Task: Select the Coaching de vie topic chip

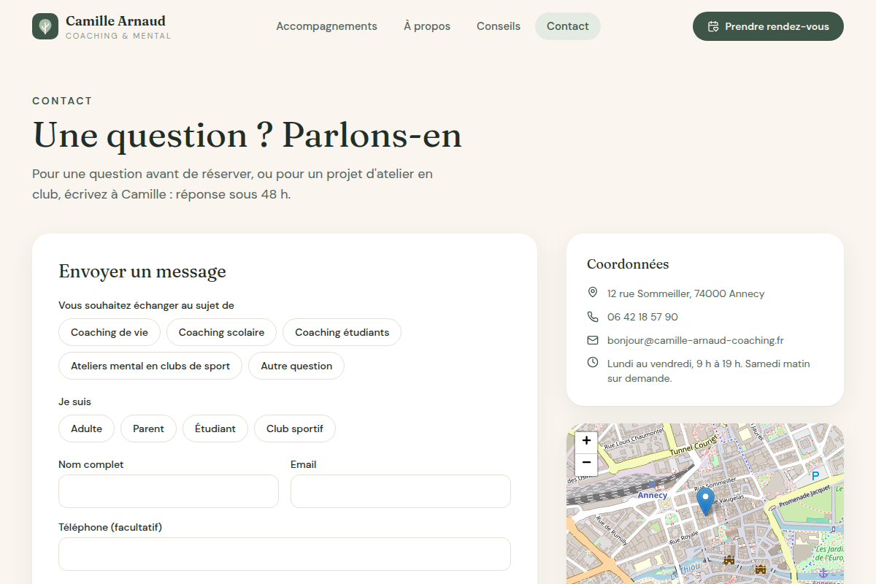Action: [109, 332]
